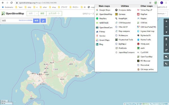Open OSM.de map link
Viewport: 169px width, 105px height.
pos(142,23)
